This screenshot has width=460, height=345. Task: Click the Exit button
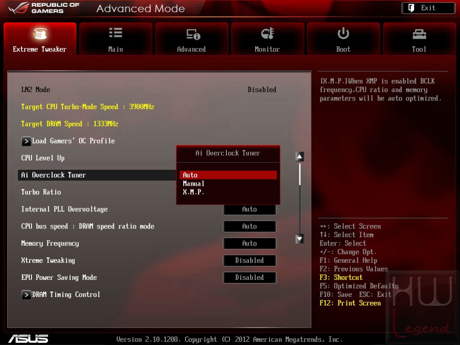428,8
